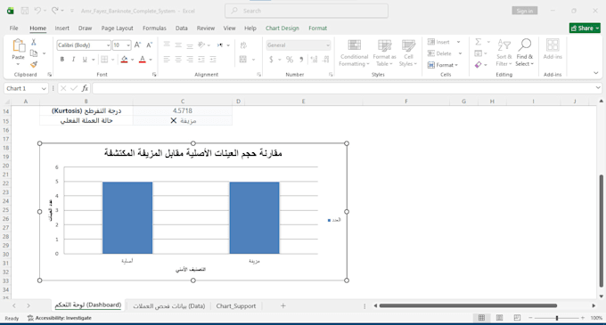Screen dimensions: 606x325
Task: Click AutoSum sigma icon
Action: (x=479, y=42)
